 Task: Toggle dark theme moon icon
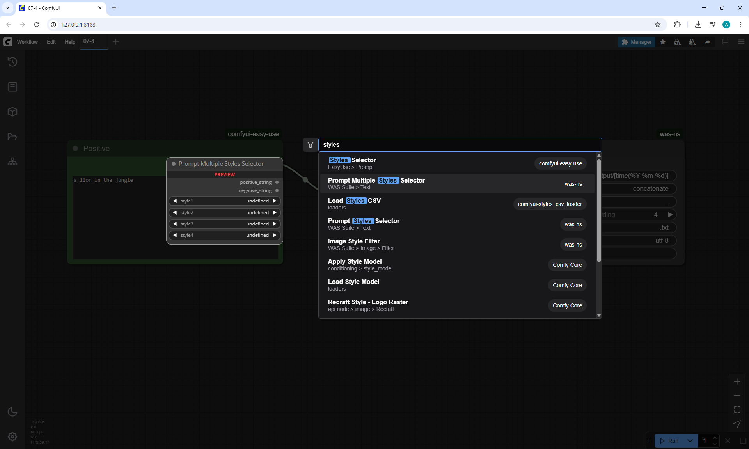[x=12, y=412]
